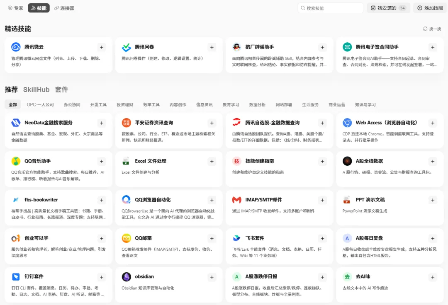Screen dimensions: 448x305
Task: Click the 技能创建指南 icon
Action: click(236, 161)
